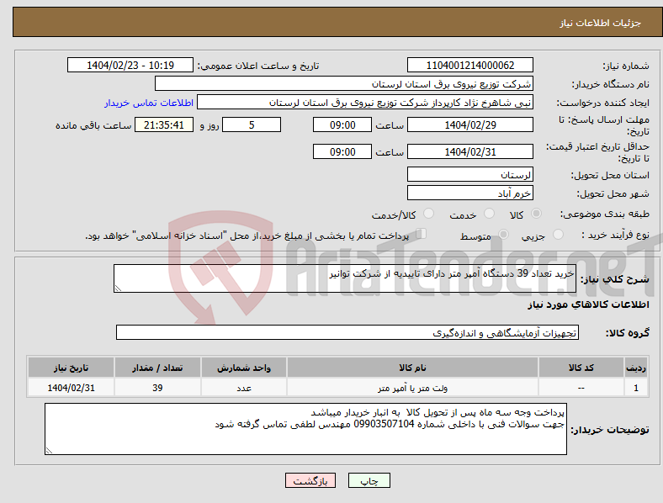The height and width of the screenshot is (503, 663).
Task: Click the کد کالا column header
Action: pyautogui.click(x=581, y=368)
